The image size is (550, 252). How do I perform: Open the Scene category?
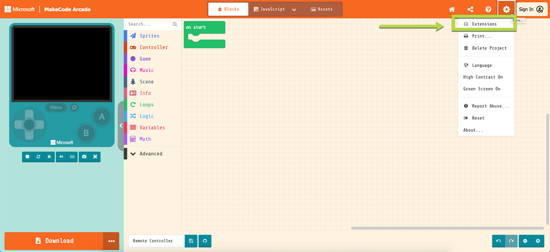(x=152, y=82)
